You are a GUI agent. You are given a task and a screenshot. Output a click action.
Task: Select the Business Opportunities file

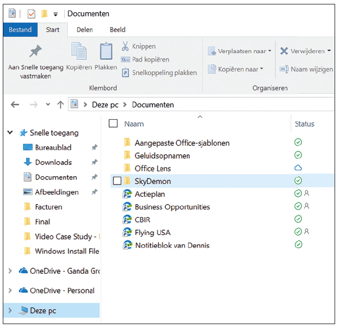(x=173, y=207)
